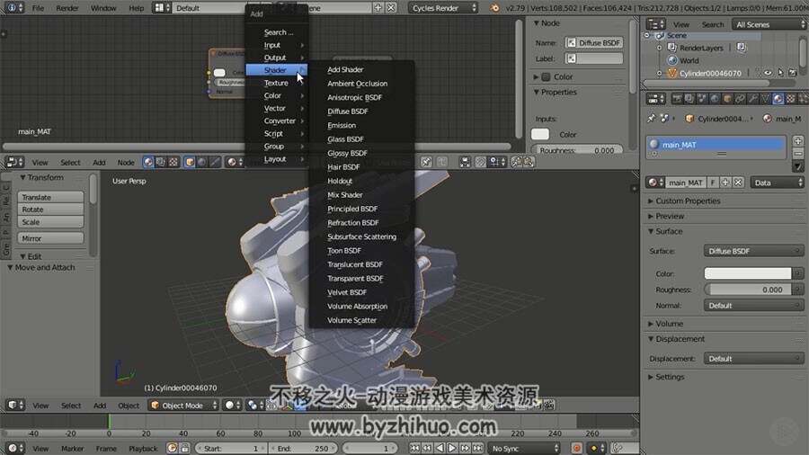Open the Texture submenu in Add menu
The image size is (809, 455).
(277, 83)
